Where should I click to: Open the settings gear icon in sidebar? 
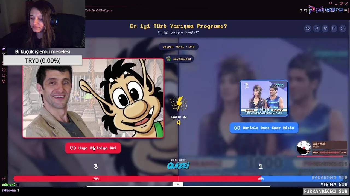(4, 81)
